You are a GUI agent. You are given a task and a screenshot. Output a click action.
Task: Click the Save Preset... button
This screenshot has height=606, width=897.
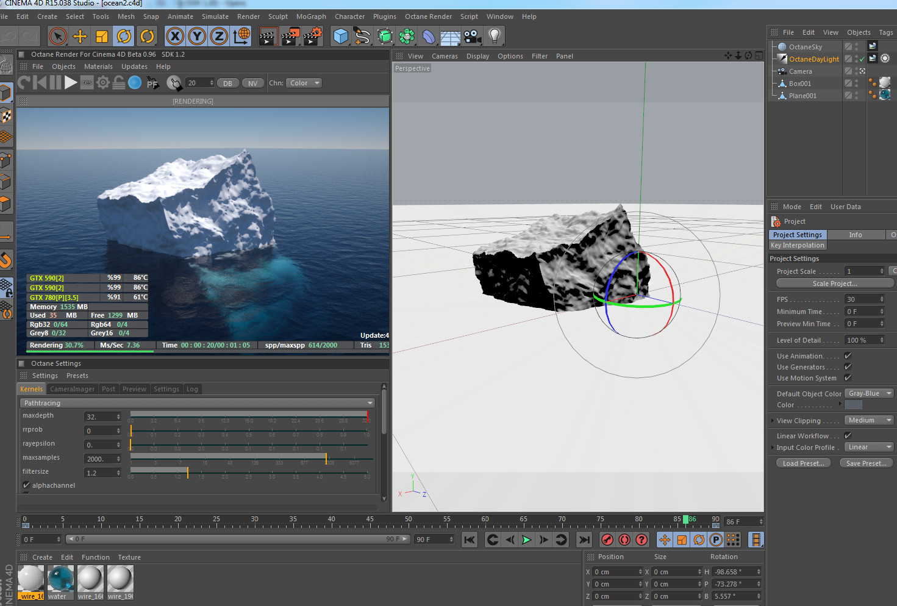(866, 463)
